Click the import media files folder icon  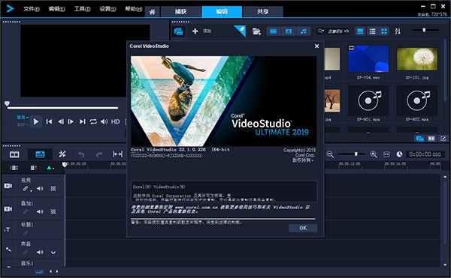click(256, 31)
